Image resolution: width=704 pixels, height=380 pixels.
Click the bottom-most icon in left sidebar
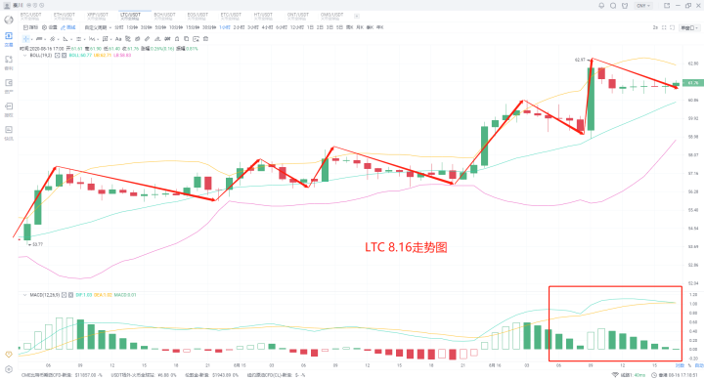click(9, 369)
